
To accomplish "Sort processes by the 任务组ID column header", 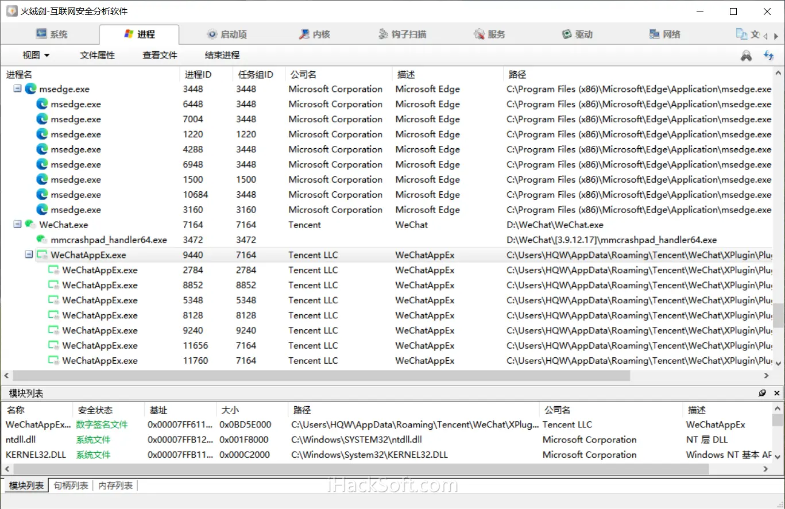I will [259, 74].
